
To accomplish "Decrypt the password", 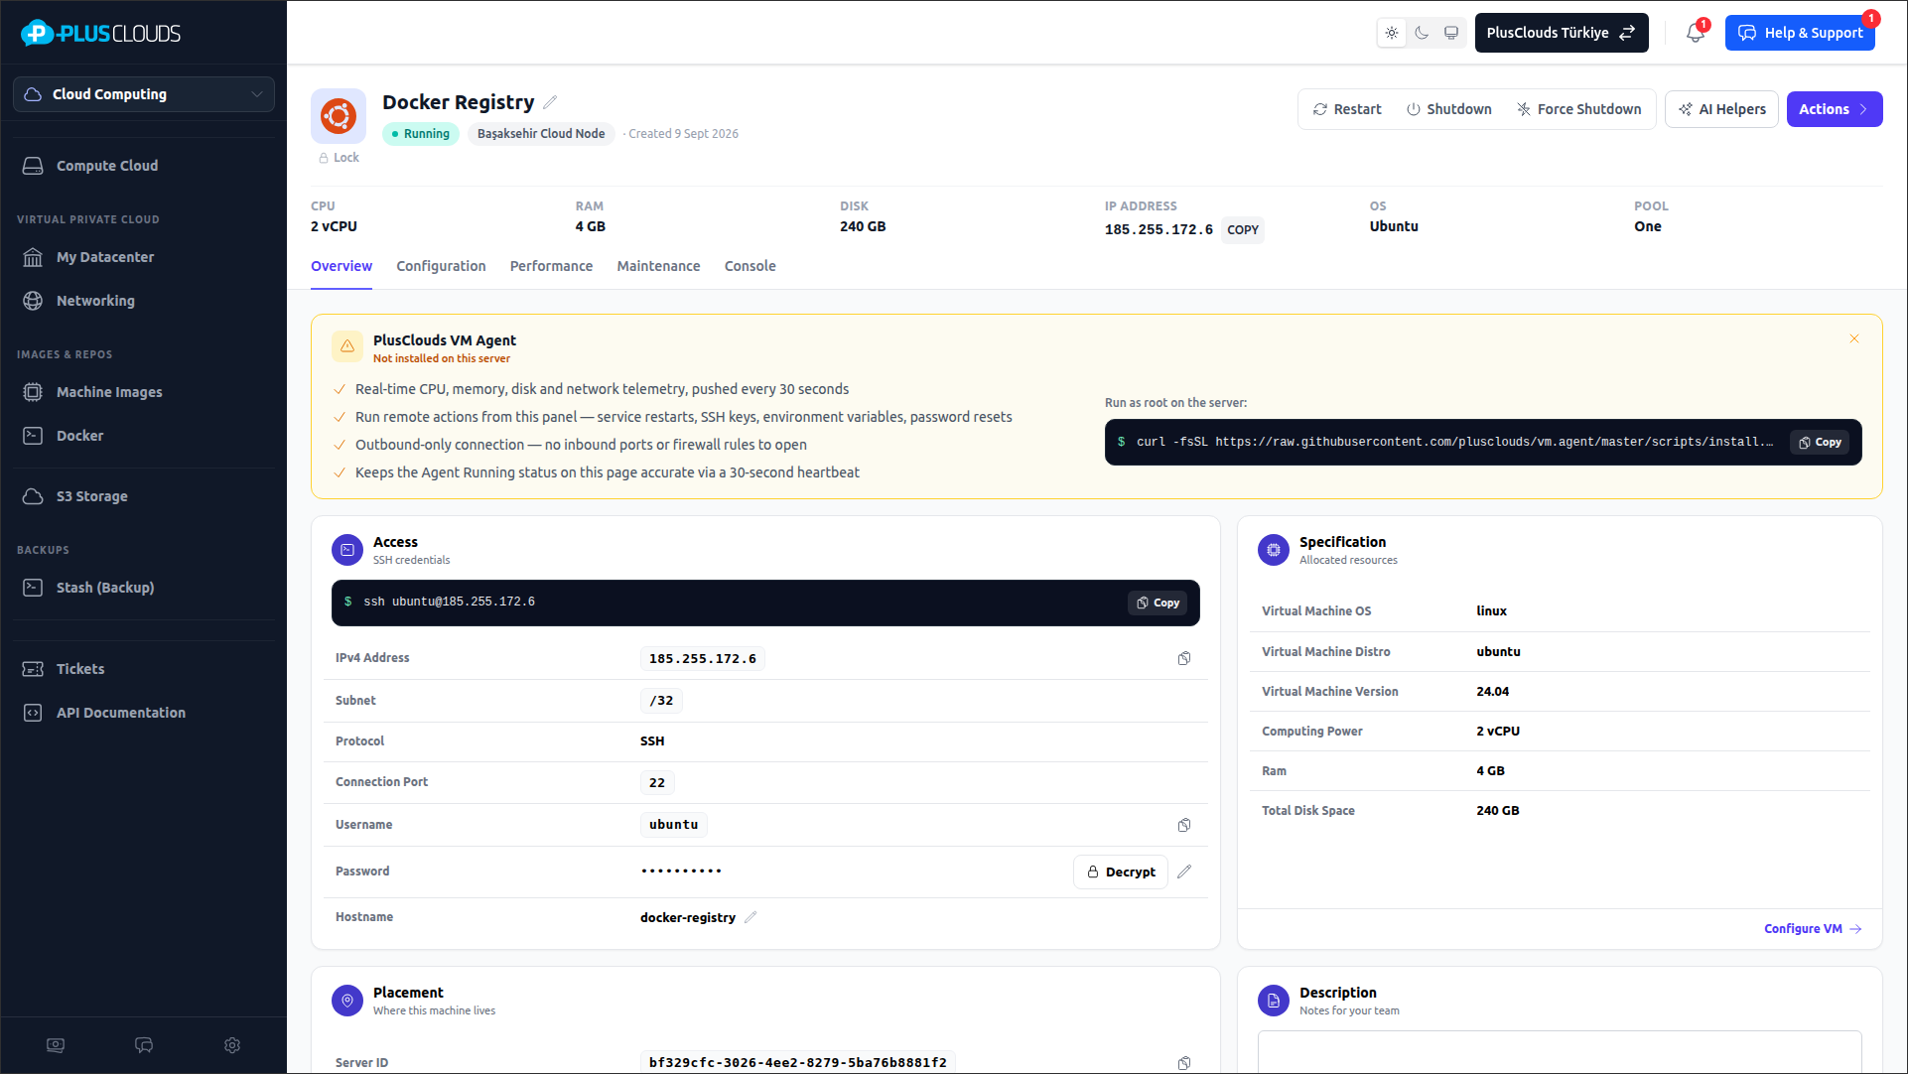I will click(x=1121, y=873).
